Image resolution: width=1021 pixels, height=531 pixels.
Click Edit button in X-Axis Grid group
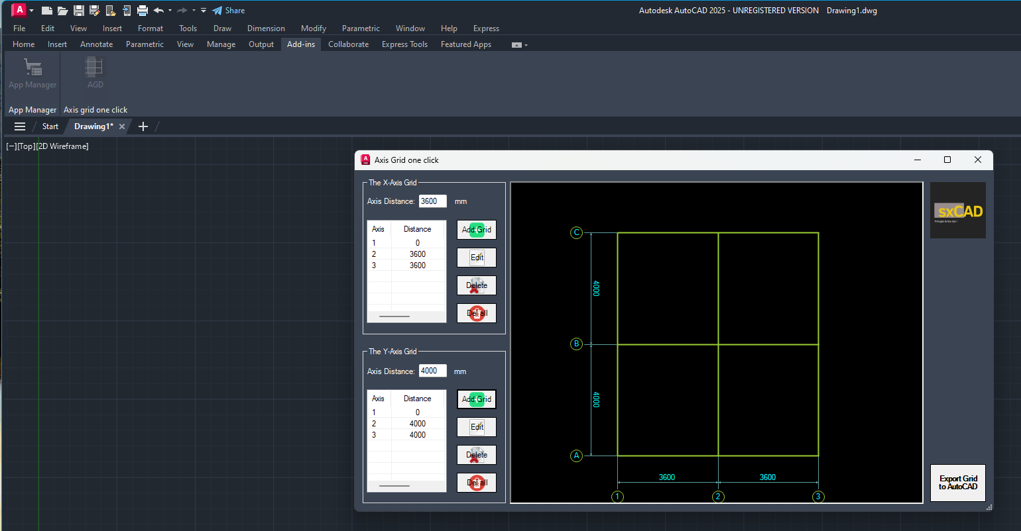coord(477,258)
